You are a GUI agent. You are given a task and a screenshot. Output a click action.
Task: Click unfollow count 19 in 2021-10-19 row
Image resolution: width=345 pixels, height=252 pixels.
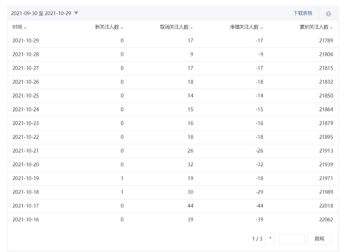(x=190, y=178)
